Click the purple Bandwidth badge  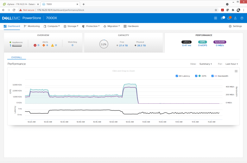[x=220, y=42]
